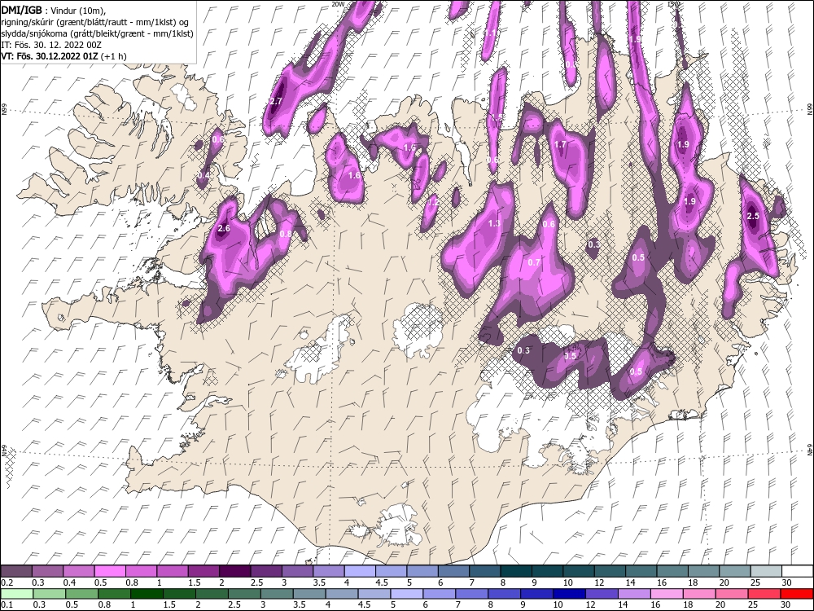Pick rain legend swatch between 16 and 18
The height and width of the screenshot is (611, 814).
[667, 594]
